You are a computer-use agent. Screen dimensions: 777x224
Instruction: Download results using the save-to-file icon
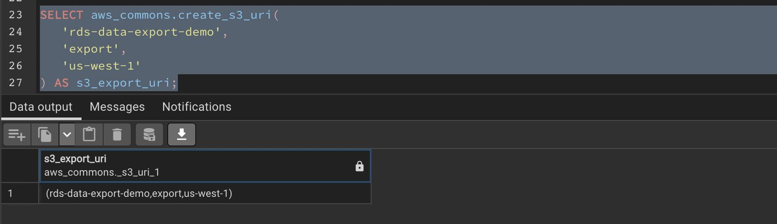[x=182, y=135]
